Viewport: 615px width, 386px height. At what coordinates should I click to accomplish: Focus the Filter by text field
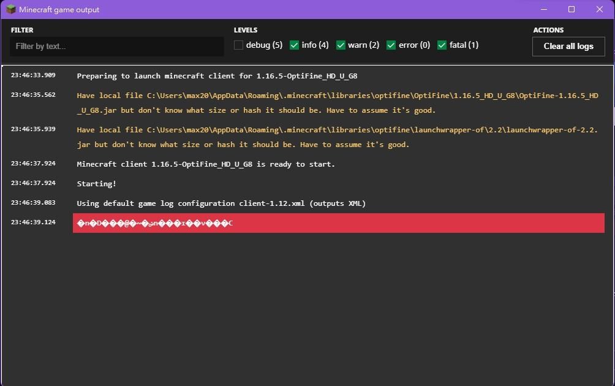tap(117, 47)
